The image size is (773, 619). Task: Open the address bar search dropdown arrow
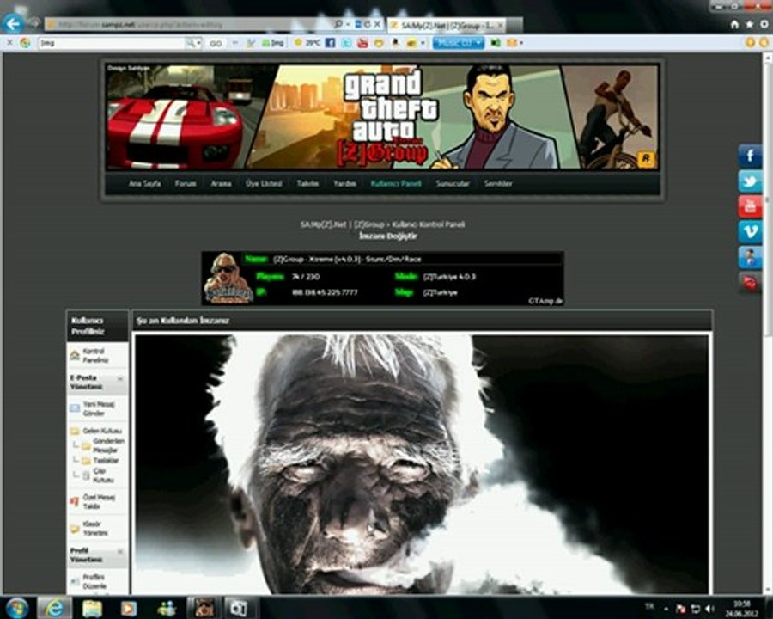[x=347, y=24]
